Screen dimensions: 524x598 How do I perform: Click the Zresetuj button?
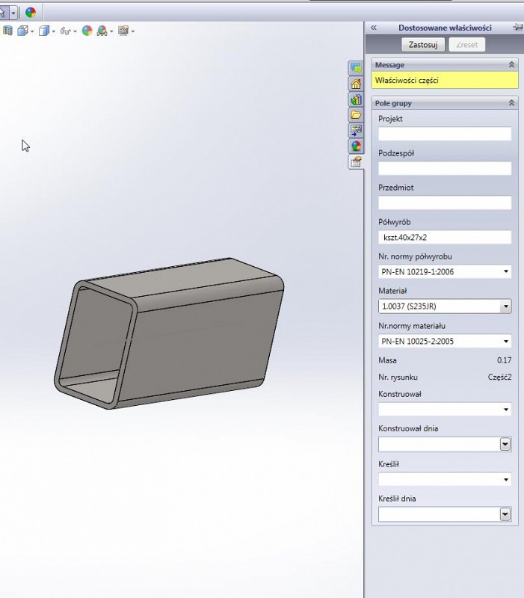click(466, 45)
